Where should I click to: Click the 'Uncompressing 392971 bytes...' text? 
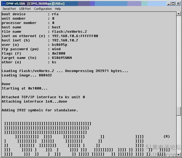coord(97,71)
